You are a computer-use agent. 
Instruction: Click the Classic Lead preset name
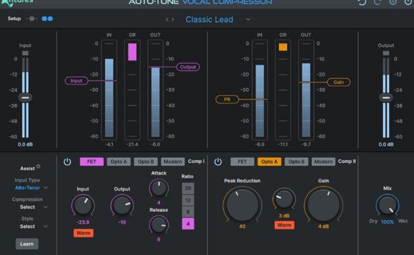(x=210, y=19)
